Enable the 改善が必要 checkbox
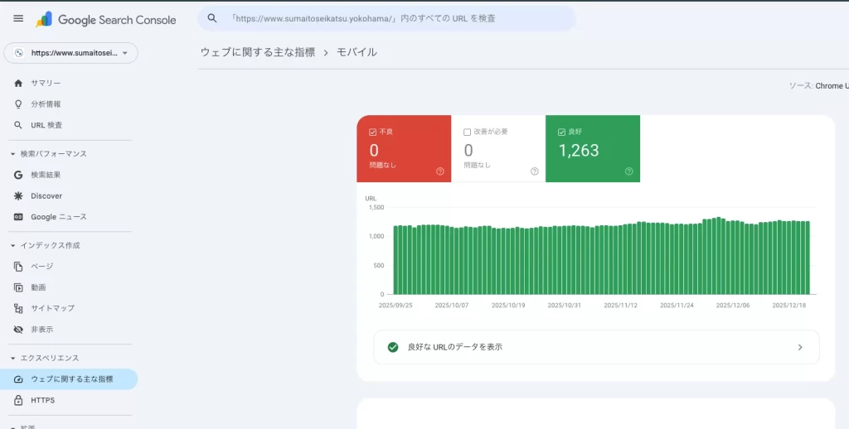Screen dimensions: 849x429 [468, 132]
